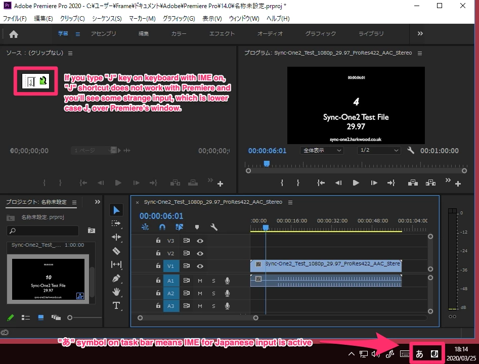The width and height of the screenshot is (479, 364).
Task: Click the Project panel search field
Action: coord(43,231)
